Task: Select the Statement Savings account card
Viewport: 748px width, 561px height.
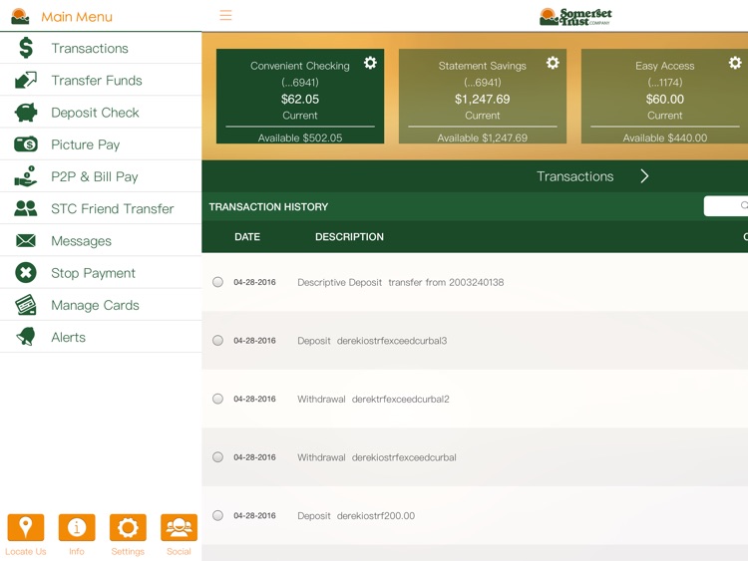Action: (x=483, y=96)
